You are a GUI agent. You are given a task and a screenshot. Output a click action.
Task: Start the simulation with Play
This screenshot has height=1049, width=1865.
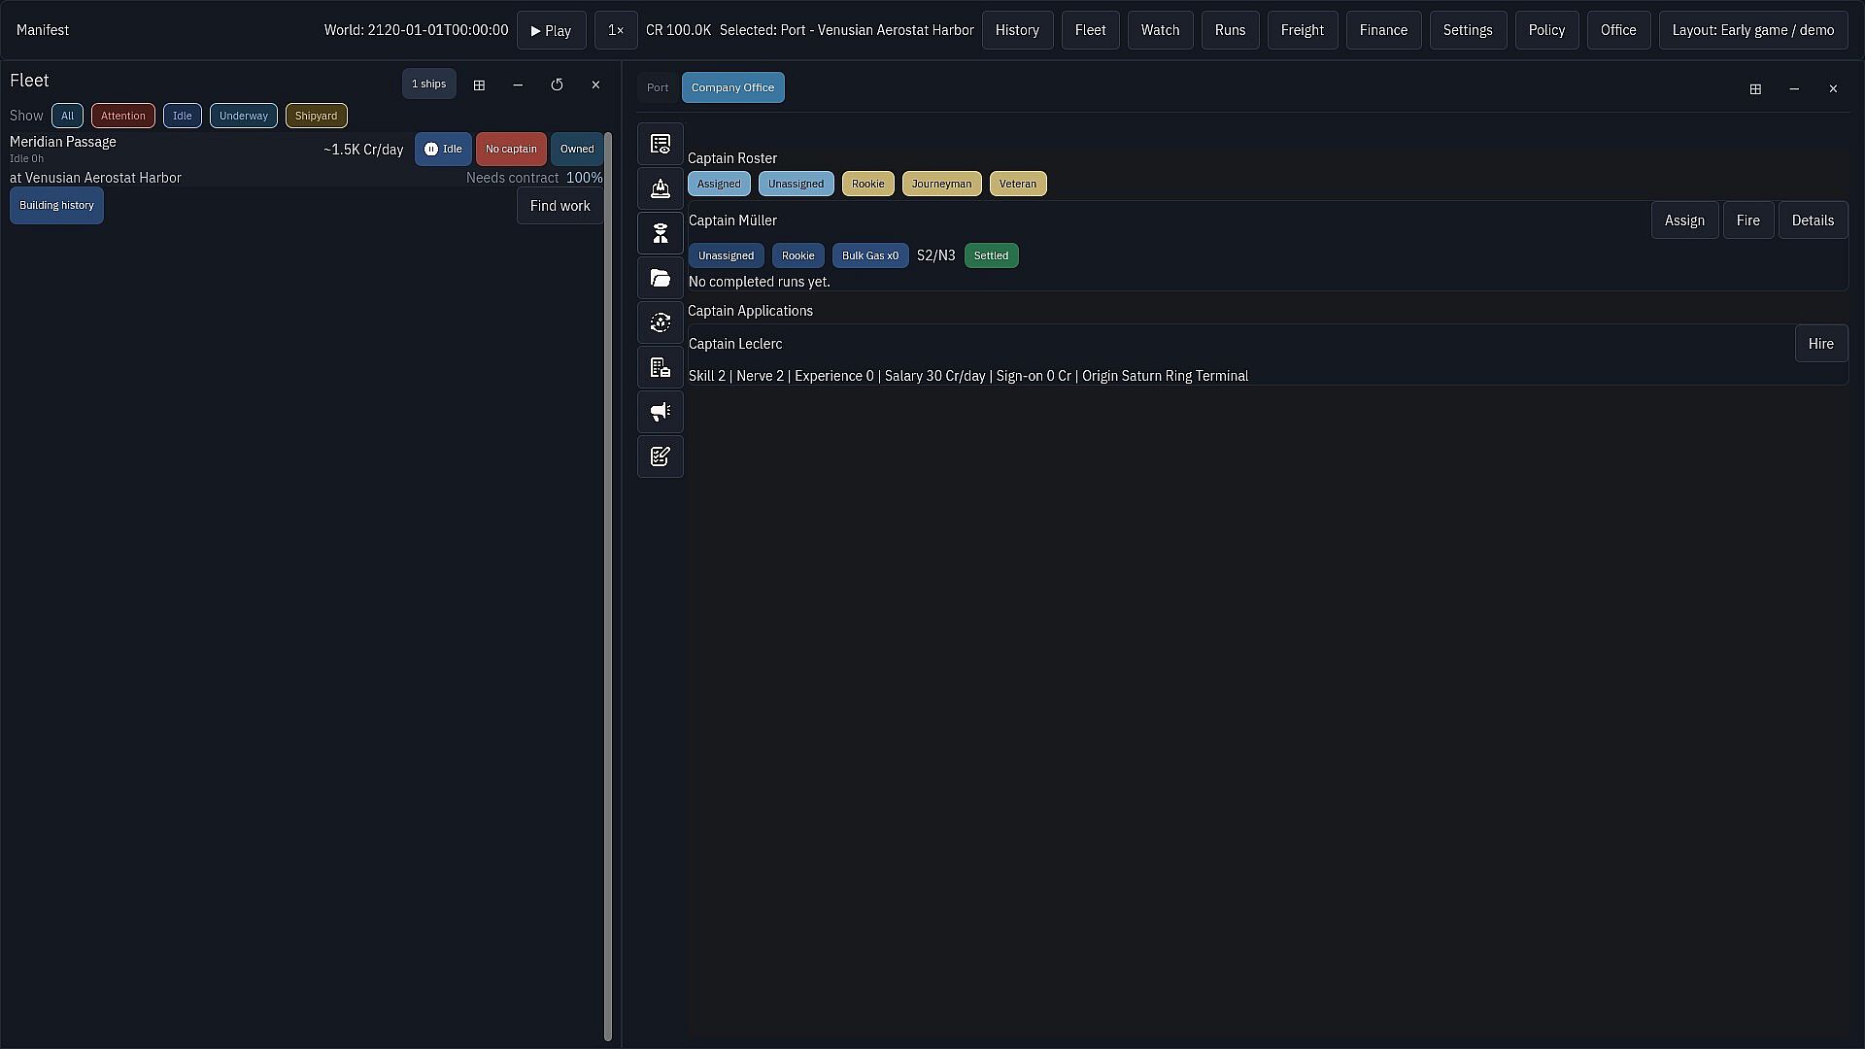pos(551,30)
